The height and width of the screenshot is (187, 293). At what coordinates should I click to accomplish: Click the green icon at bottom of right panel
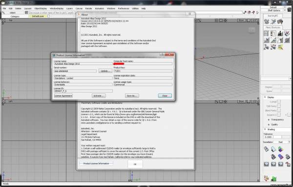(x=274, y=179)
